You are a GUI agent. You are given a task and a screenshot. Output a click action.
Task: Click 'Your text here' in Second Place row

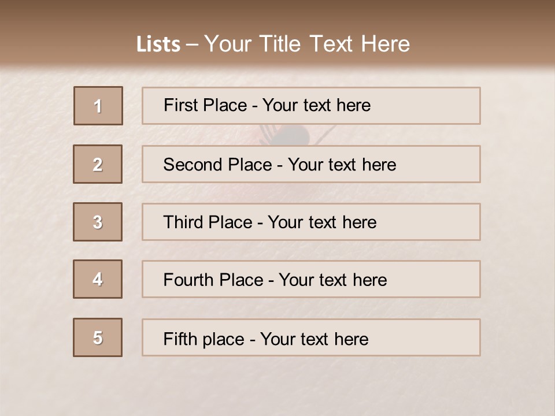point(342,165)
